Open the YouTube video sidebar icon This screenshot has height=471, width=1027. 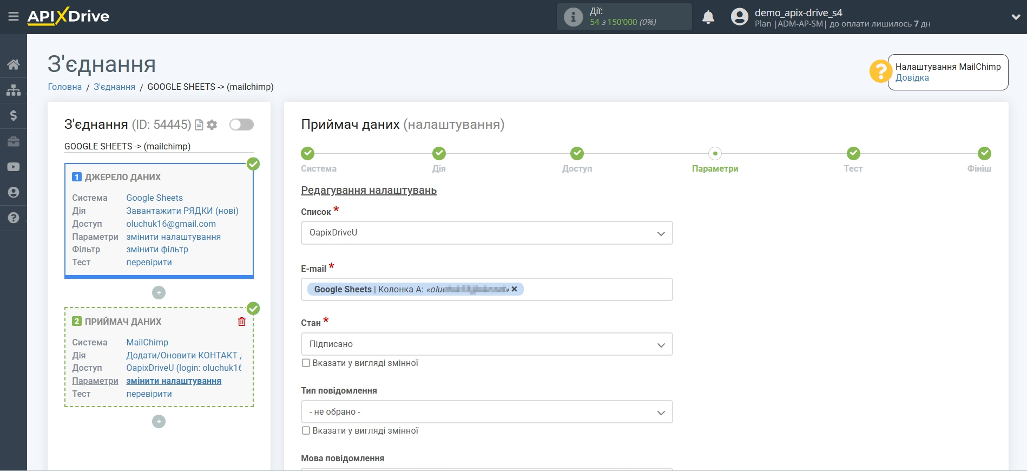click(14, 167)
